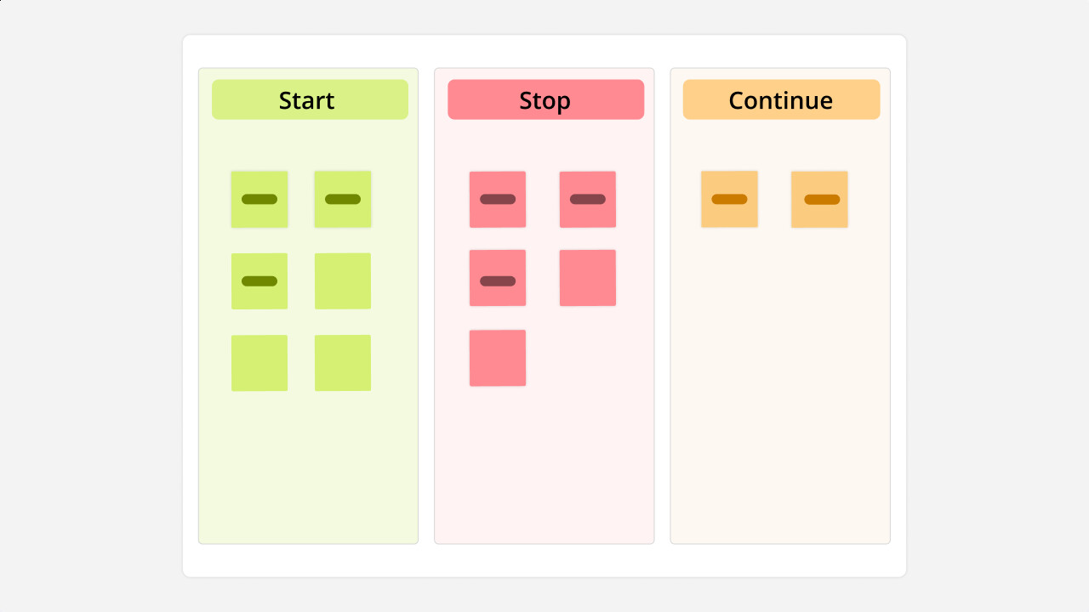Select the left orange note under Continue

[x=730, y=198]
